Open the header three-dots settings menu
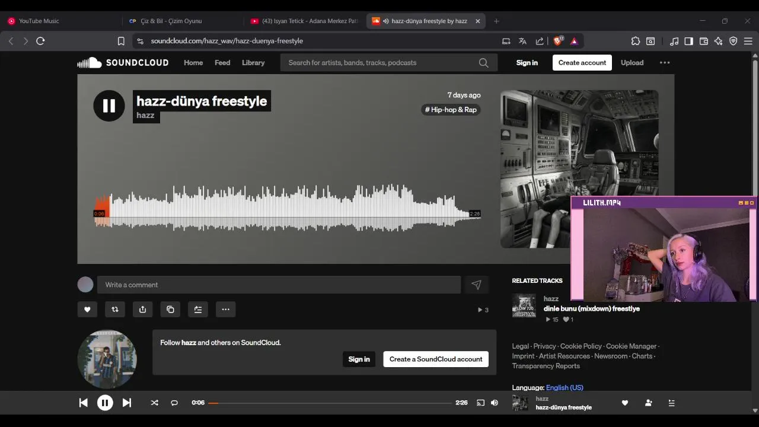 click(x=665, y=62)
